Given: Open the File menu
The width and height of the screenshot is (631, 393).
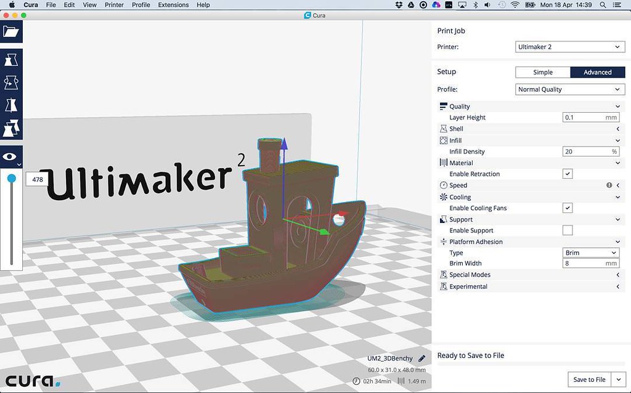Looking at the screenshot, I should pos(51,5).
